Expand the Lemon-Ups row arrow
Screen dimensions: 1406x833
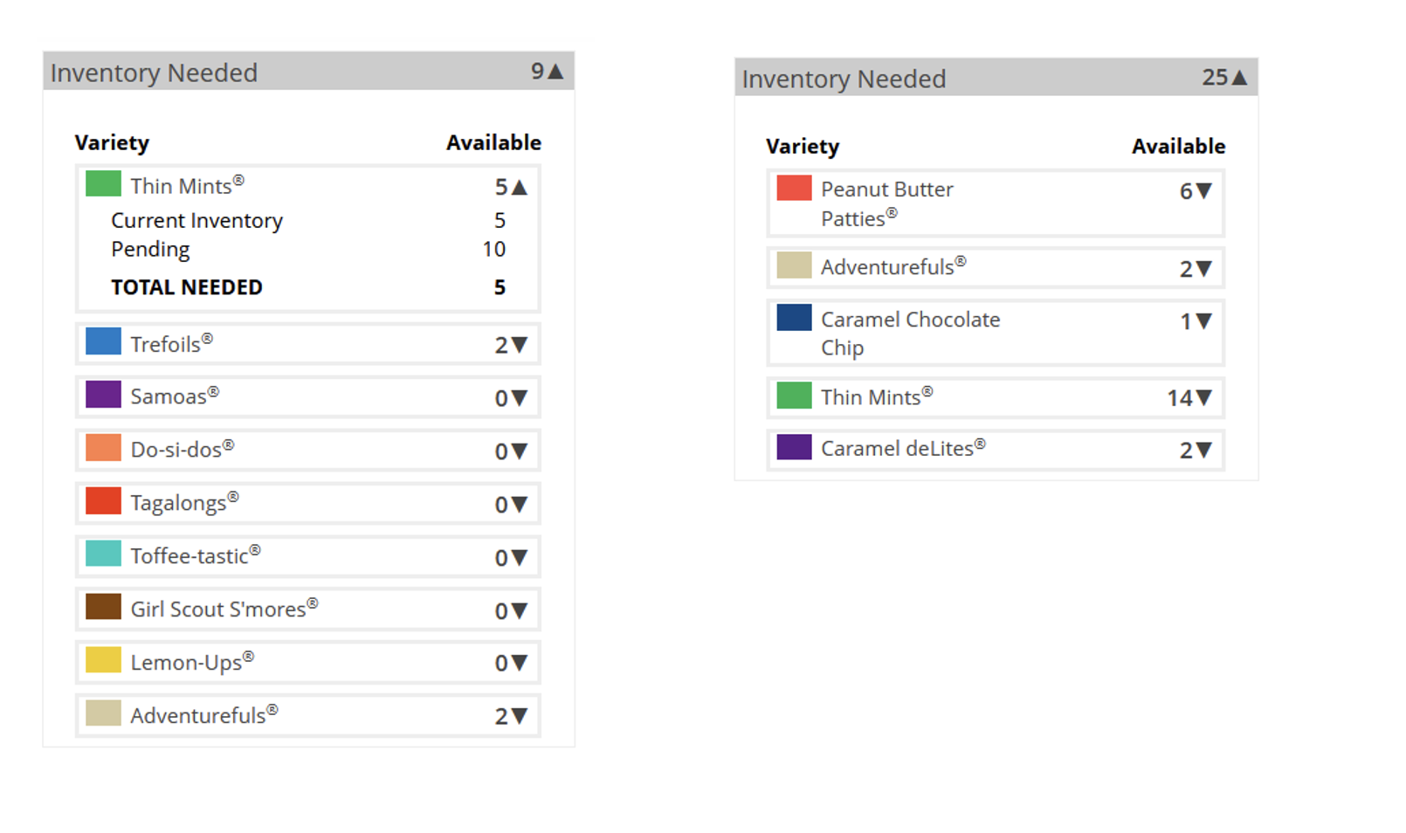pos(520,664)
